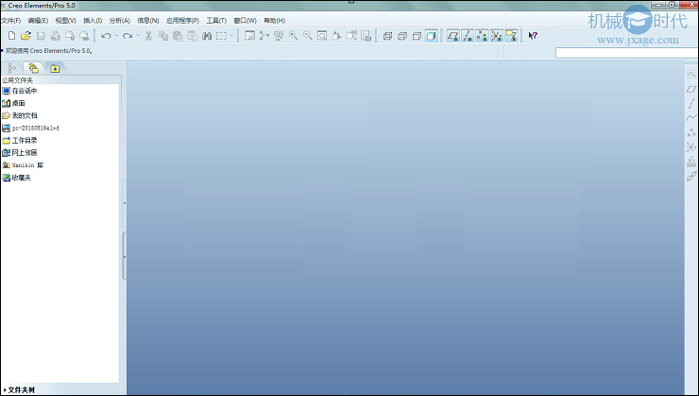The image size is (699, 396).
Task: Click the datum axis tool on right
Action: (691, 103)
